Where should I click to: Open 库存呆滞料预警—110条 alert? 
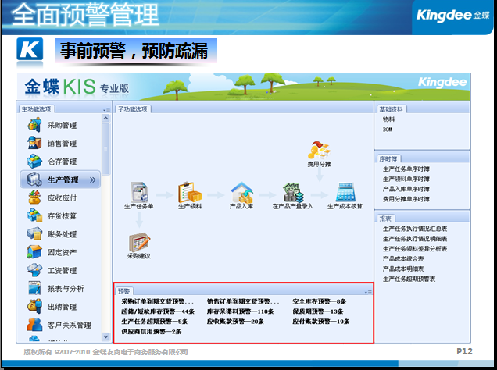click(240, 311)
